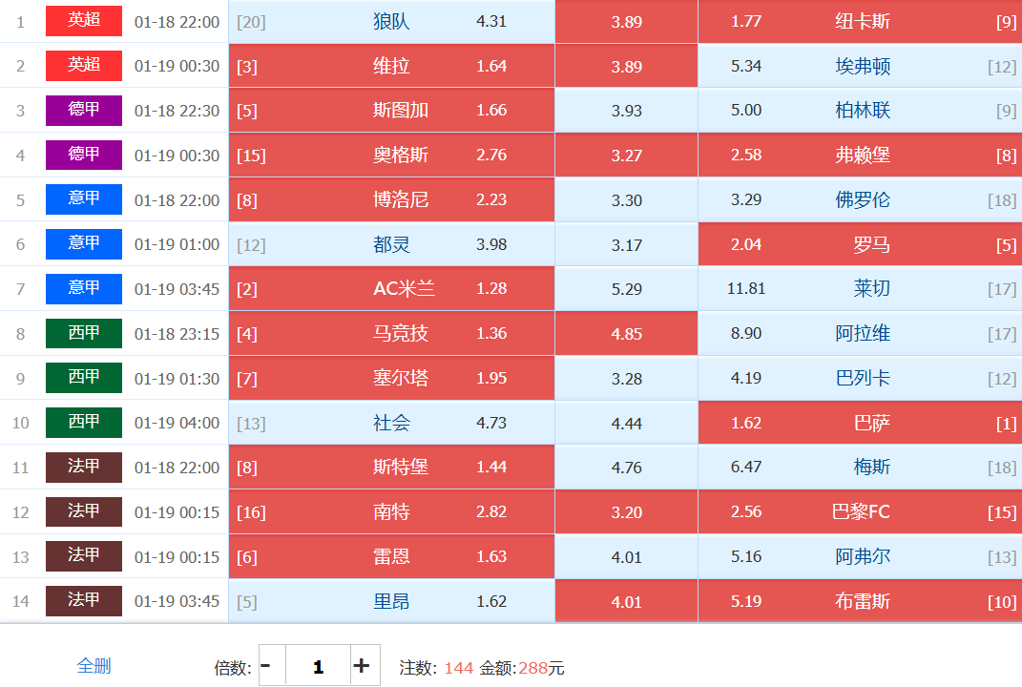Screen dimensions: 1022x687
Task: Click the plus button beside the multiplier
Action: (x=361, y=666)
